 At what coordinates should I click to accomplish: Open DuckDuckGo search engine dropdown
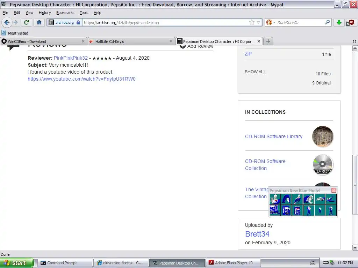click(x=271, y=22)
